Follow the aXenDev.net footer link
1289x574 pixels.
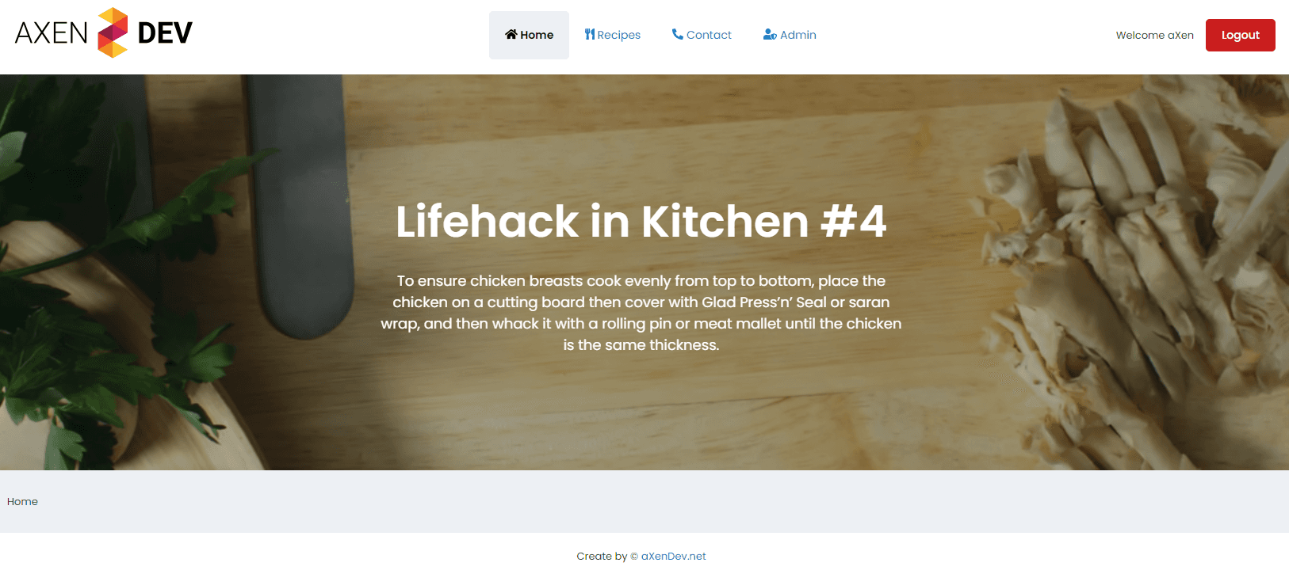[x=673, y=557]
